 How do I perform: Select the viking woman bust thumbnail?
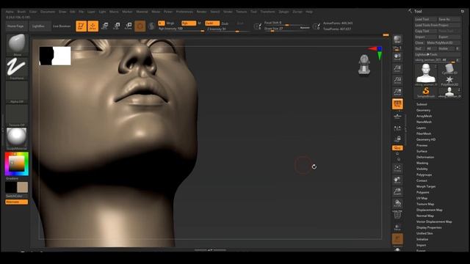pos(426,74)
